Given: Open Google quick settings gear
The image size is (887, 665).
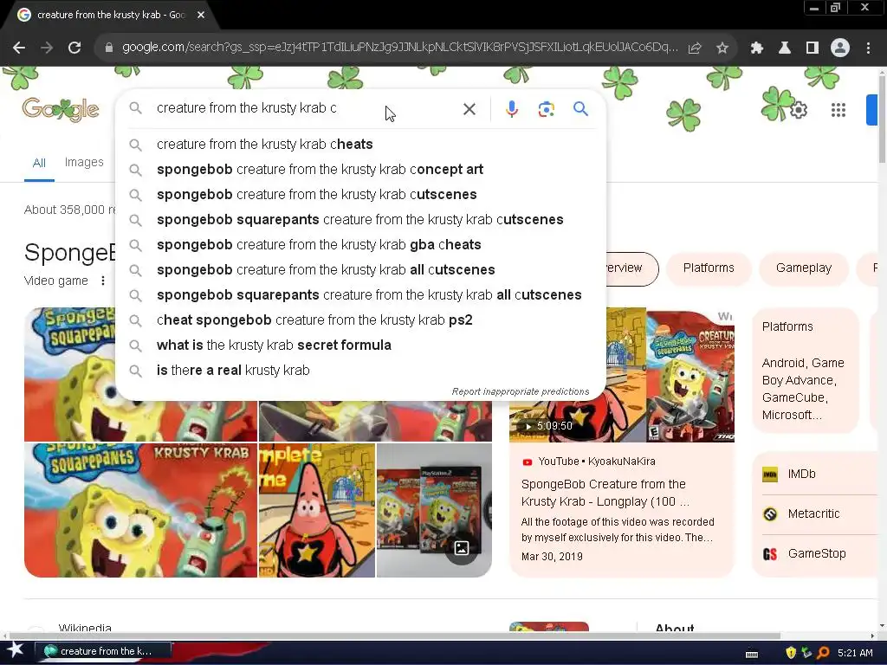Looking at the screenshot, I should pyautogui.click(x=798, y=110).
